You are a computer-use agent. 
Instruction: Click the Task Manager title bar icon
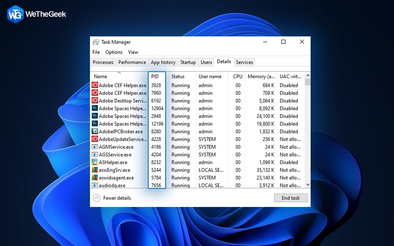(x=96, y=42)
